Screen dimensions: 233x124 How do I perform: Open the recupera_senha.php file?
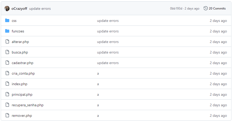[x=28, y=105]
